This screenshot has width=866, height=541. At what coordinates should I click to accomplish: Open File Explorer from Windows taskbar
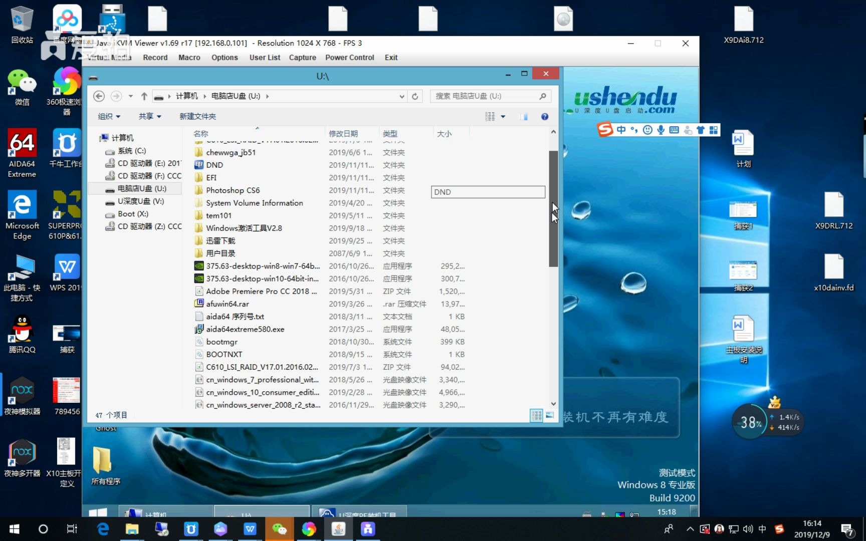click(x=132, y=529)
